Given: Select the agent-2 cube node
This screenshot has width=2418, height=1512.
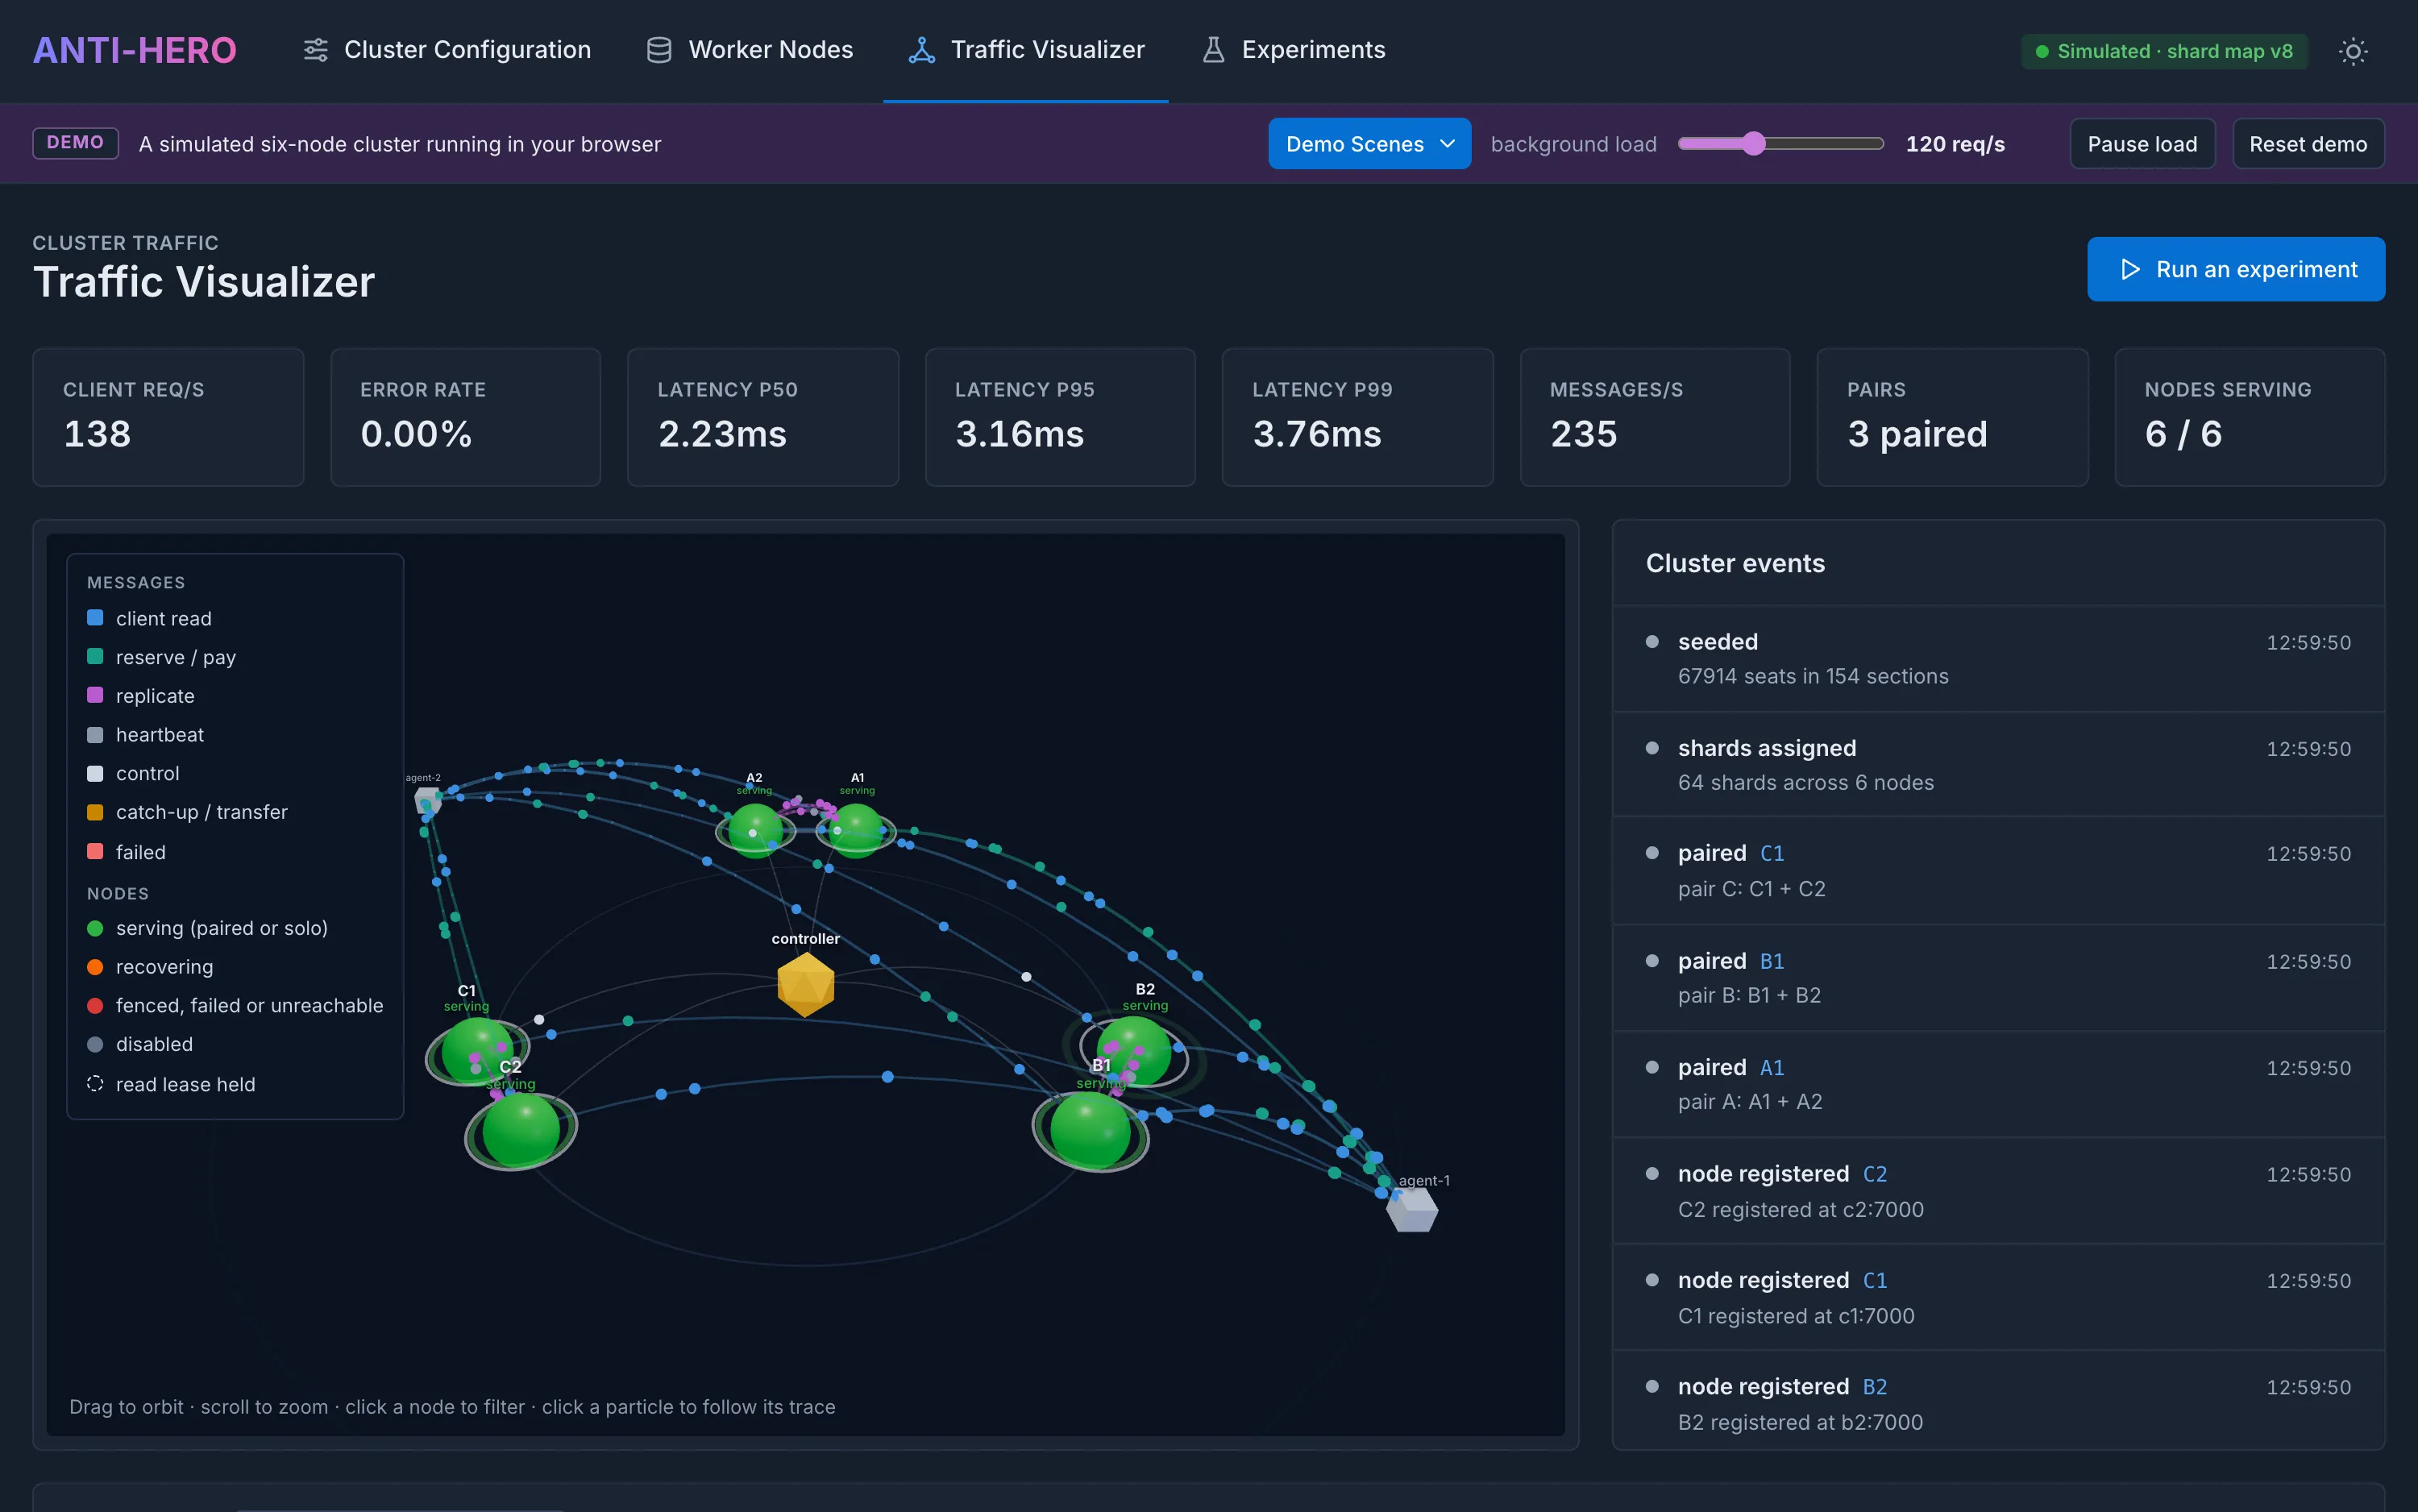Looking at the screenshot, I should (x=428, y=800).
